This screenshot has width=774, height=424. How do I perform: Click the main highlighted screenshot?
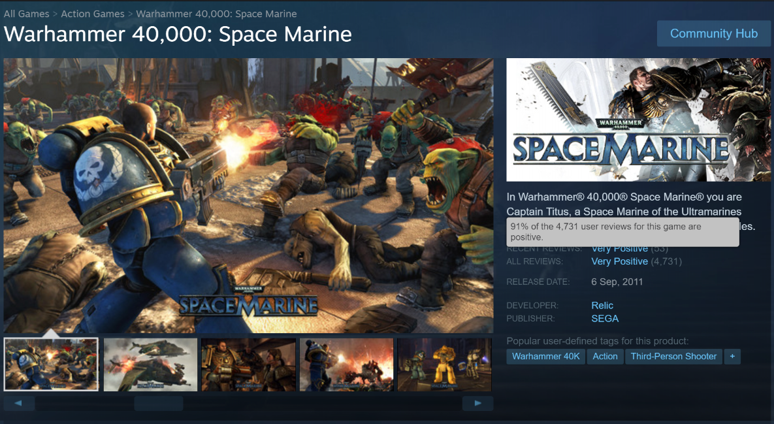point(248,195)
